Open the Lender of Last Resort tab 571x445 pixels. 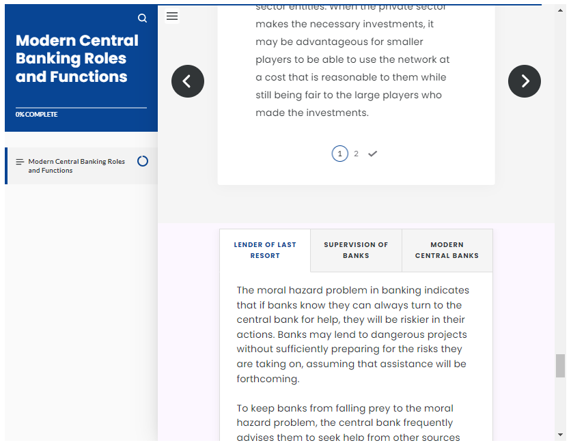click(265, 250)
